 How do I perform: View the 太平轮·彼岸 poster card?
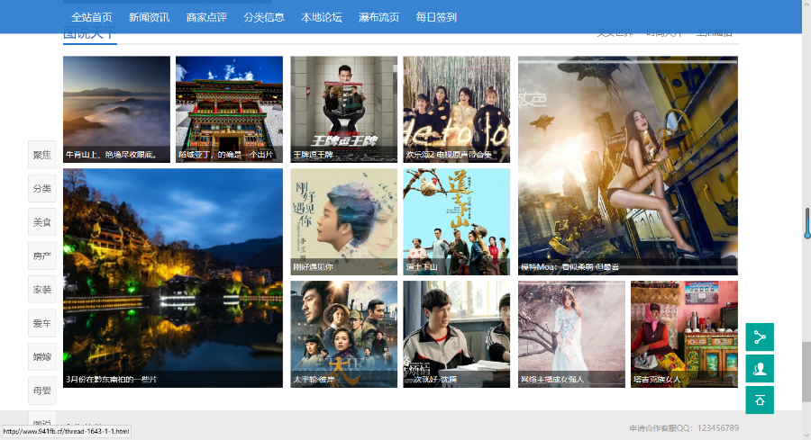point(344,334)
